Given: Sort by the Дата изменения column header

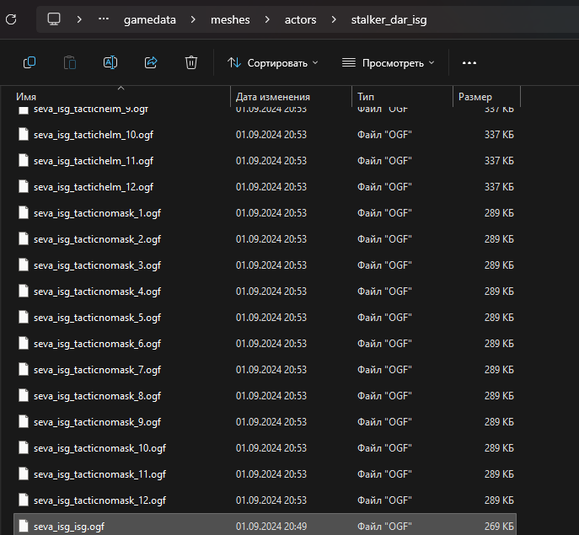Looking at the screenshot, I should pyautogui.click(x=272, y=97).
